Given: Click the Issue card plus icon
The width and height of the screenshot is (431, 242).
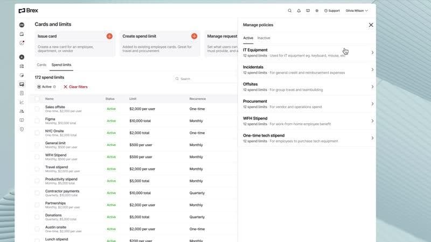Looking at the screenshot, I should (109, 36).
